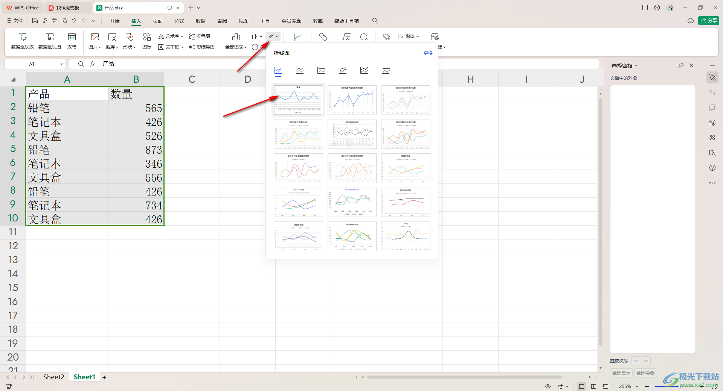Select the 100% stacked markers line subtype
This screenshot has width=723, height=391.
pyautogui.click(x=386, y=70)
